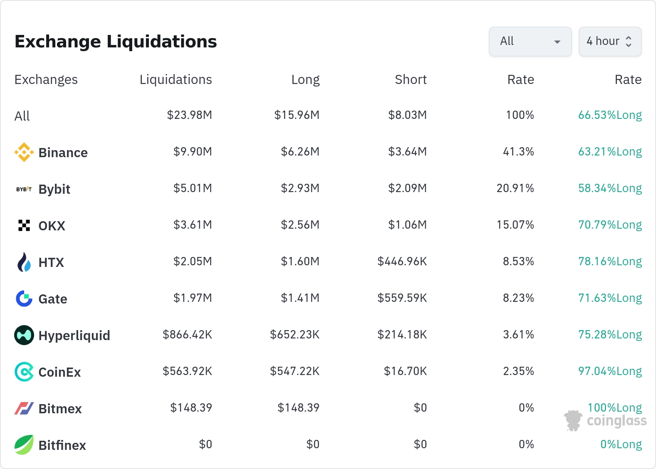Click the HTX flame logo icon
The image size is (656, 469).
click(24, 262)
